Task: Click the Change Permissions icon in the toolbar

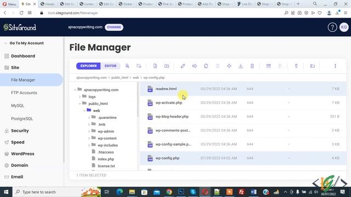Action: coord(296,66)
